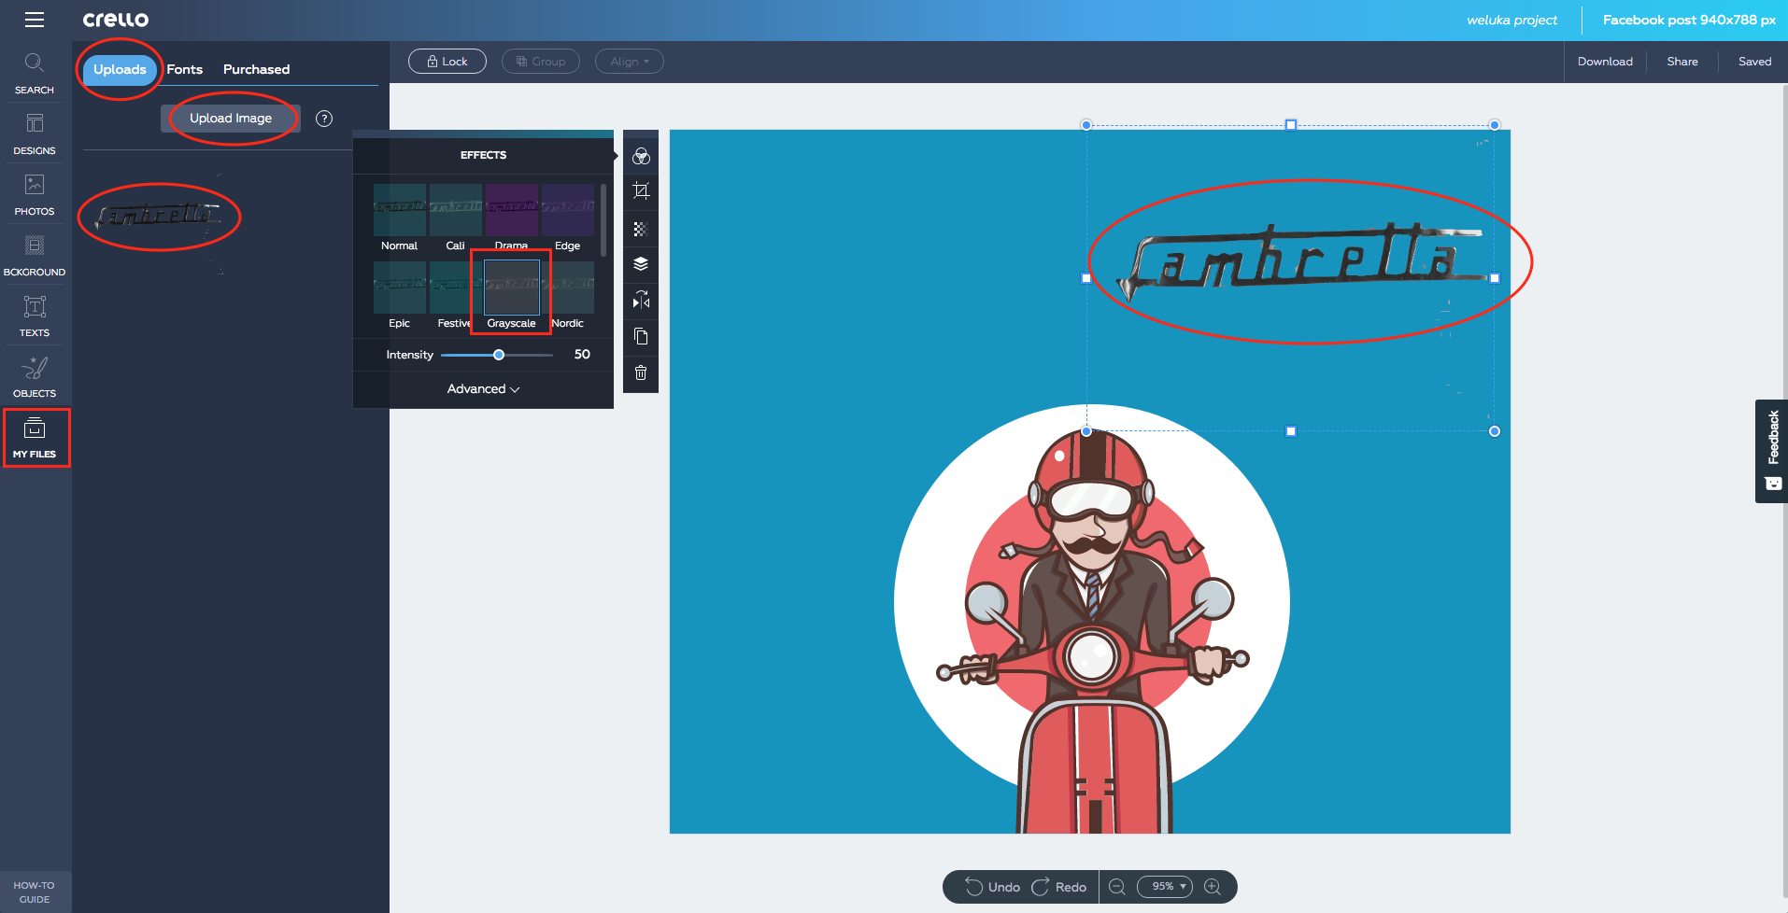Open the Background panel
The image size is (1788, 913).
[35, 256]
